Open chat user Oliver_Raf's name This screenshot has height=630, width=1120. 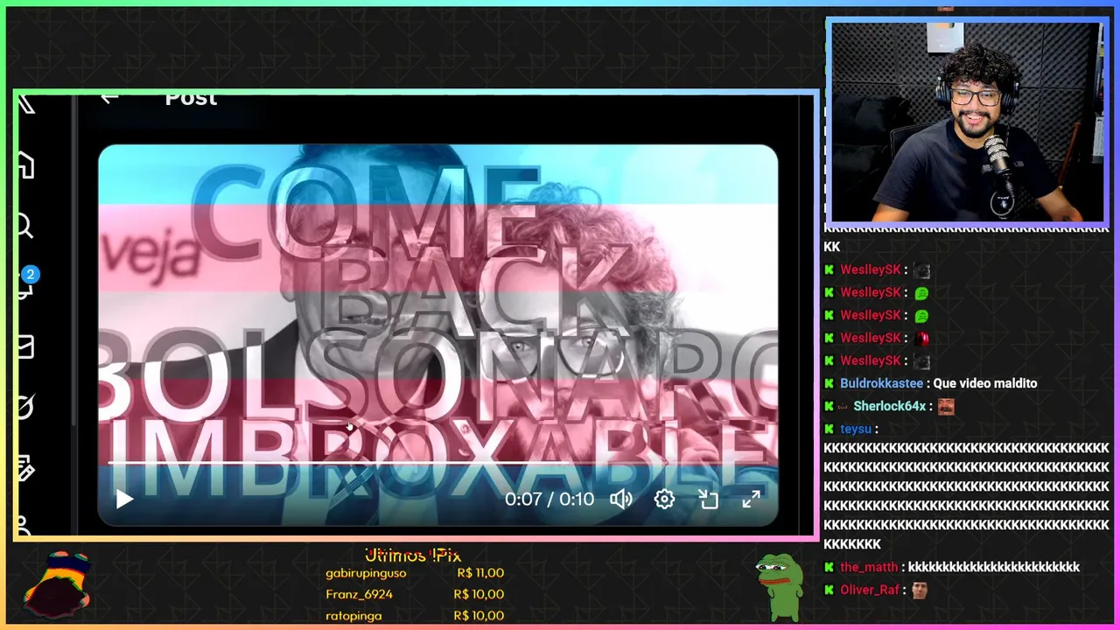(x=870, y=590)
